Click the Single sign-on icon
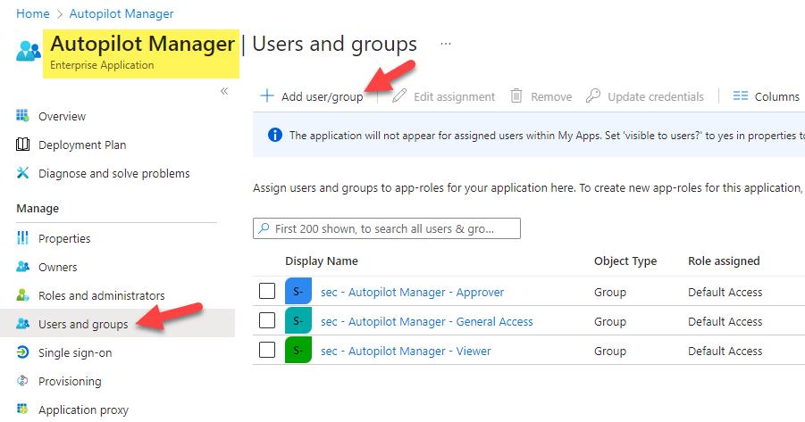The width and height of the screenshot is (805, 422). coord(23,353)
